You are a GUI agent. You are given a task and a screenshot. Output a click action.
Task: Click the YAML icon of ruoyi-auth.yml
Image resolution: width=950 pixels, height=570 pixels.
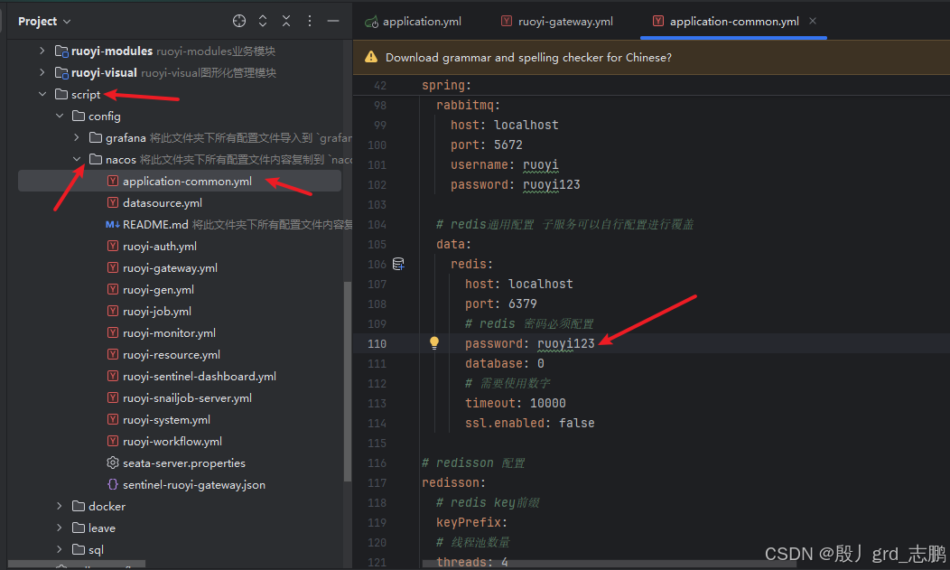[113, 246]
